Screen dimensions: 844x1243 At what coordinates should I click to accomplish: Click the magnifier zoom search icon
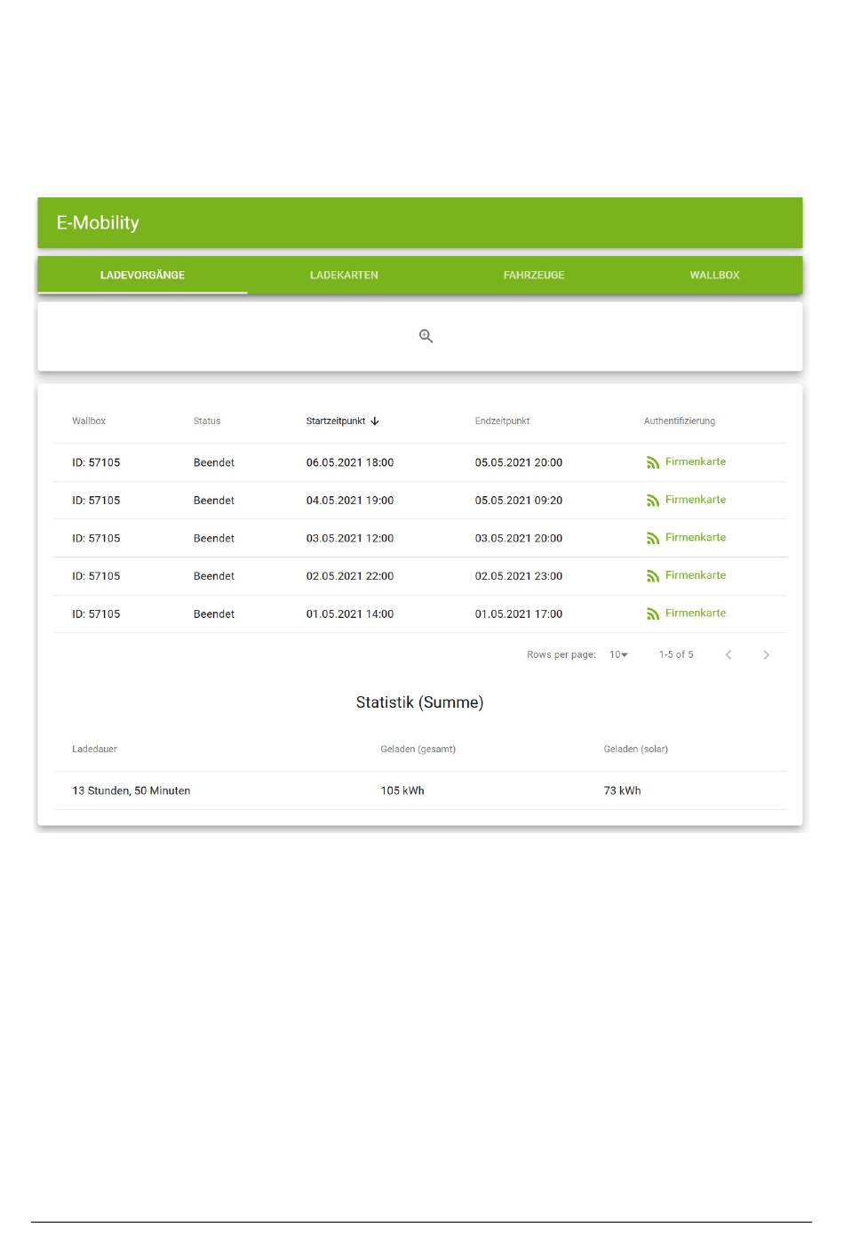[426, 336]
